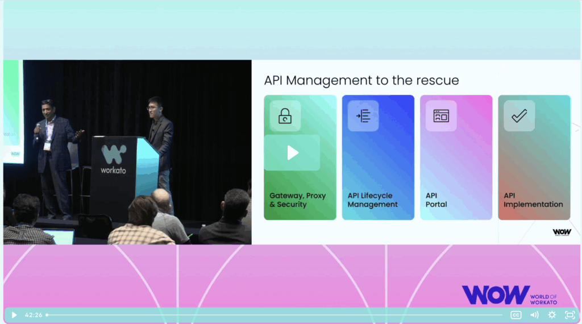
Task: Select the "API Lifecycle Management" card text
Action: 373,200
